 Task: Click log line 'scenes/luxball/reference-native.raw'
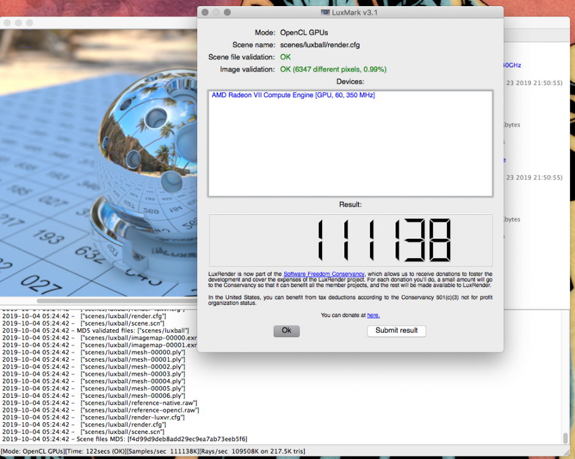pyautogui.click(x=100, y=403)
